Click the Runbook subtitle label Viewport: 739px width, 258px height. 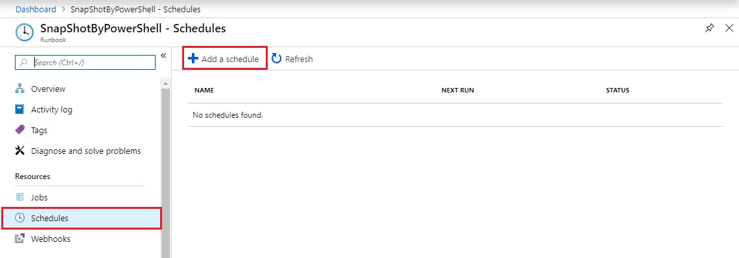coord(53,40)
